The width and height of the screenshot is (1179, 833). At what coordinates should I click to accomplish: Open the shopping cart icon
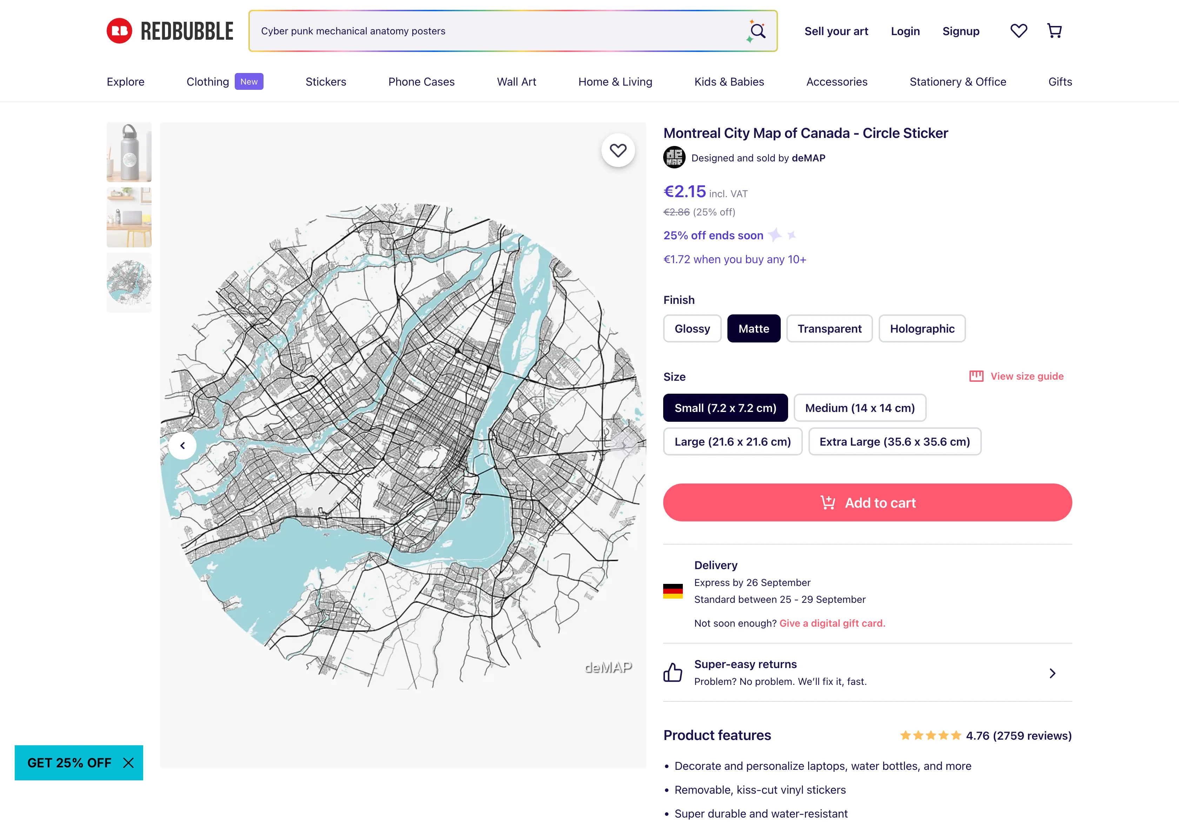click(x=1054, y=31)
